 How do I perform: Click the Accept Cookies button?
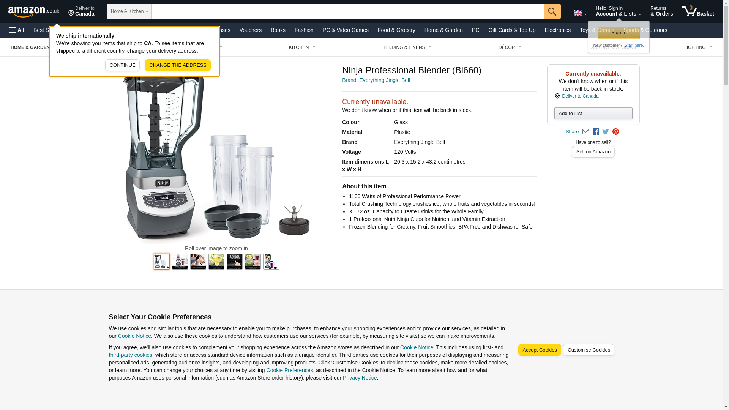540,350
